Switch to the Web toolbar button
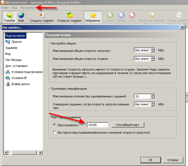Screen dimensions: 188x166 point(21,17)
